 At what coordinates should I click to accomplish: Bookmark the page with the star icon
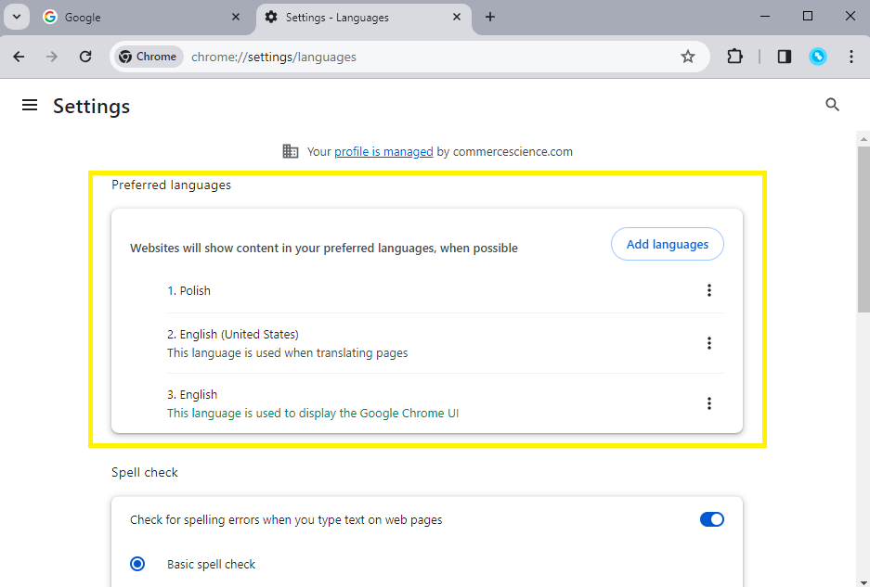(688, 57)
